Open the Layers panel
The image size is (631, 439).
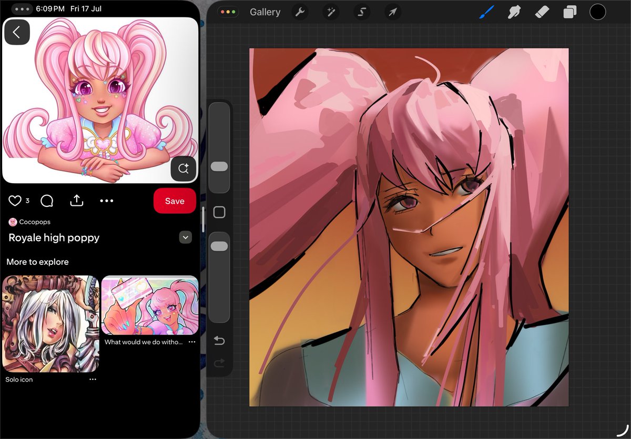570,12
